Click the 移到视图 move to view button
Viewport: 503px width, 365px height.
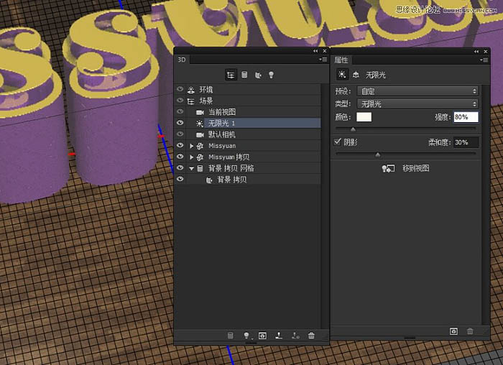point(405,168)
